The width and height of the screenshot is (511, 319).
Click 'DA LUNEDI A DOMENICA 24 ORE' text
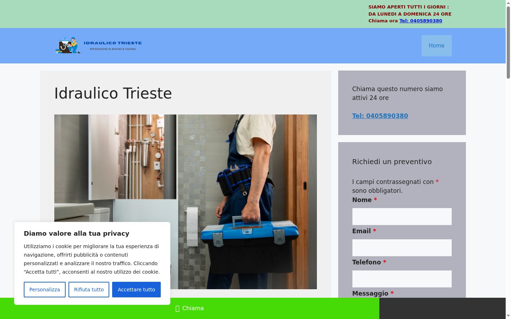(410, 14)
